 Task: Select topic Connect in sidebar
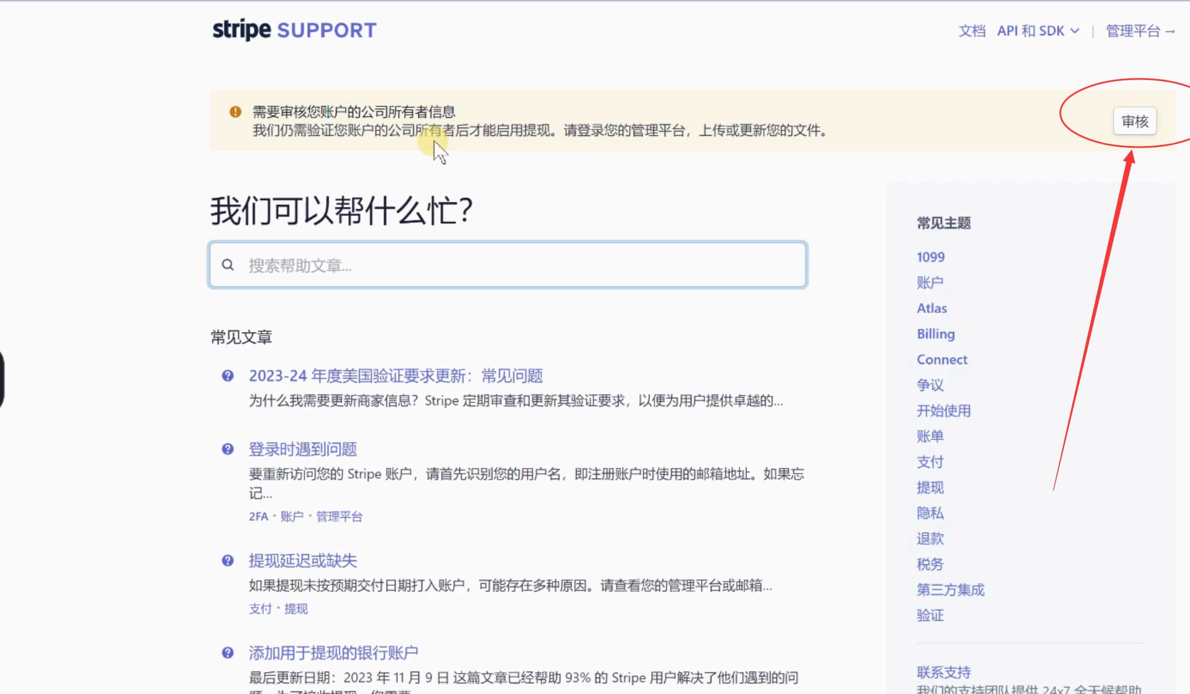[x=942, y=360]
